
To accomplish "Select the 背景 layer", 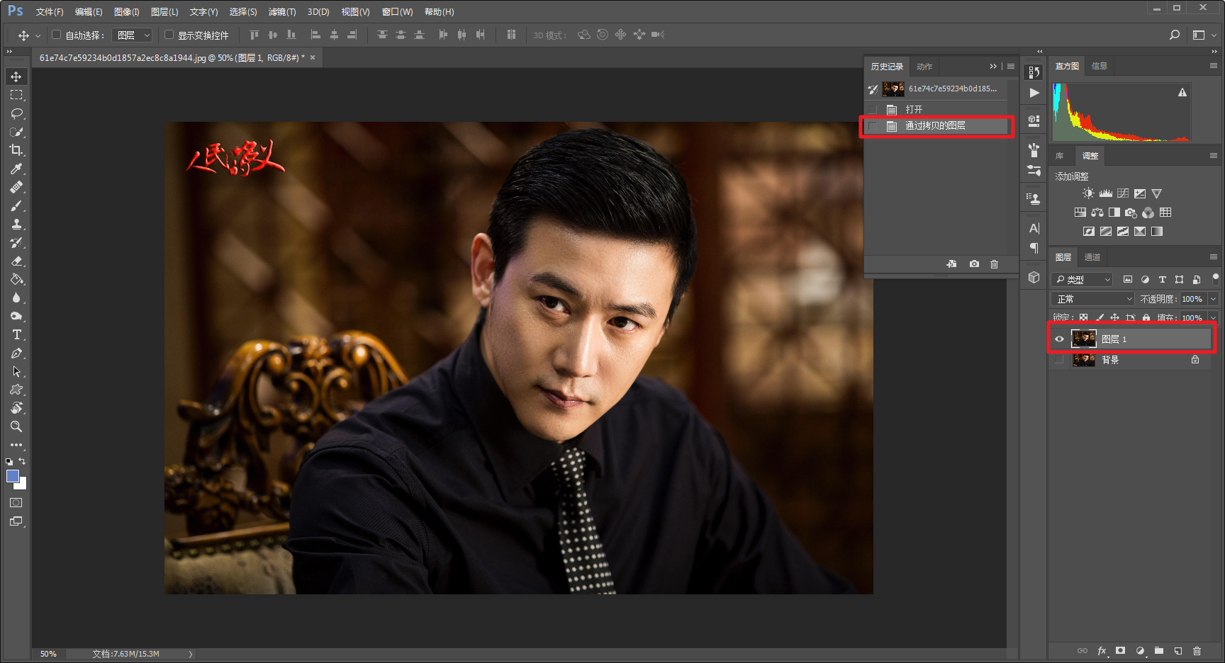I will [1131, 360].
